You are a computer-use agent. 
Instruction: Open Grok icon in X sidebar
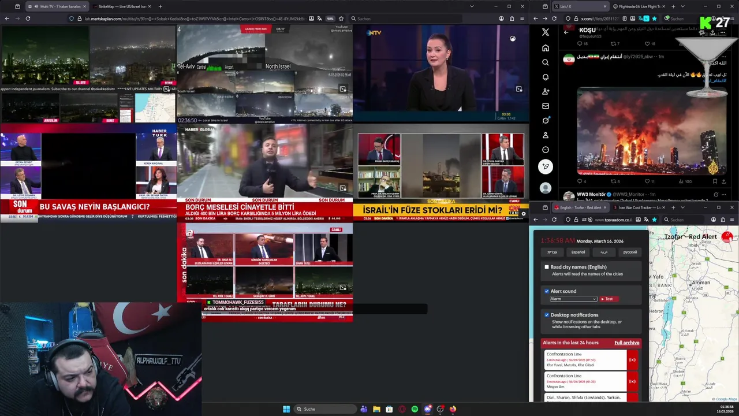click(x=546, y=120)
